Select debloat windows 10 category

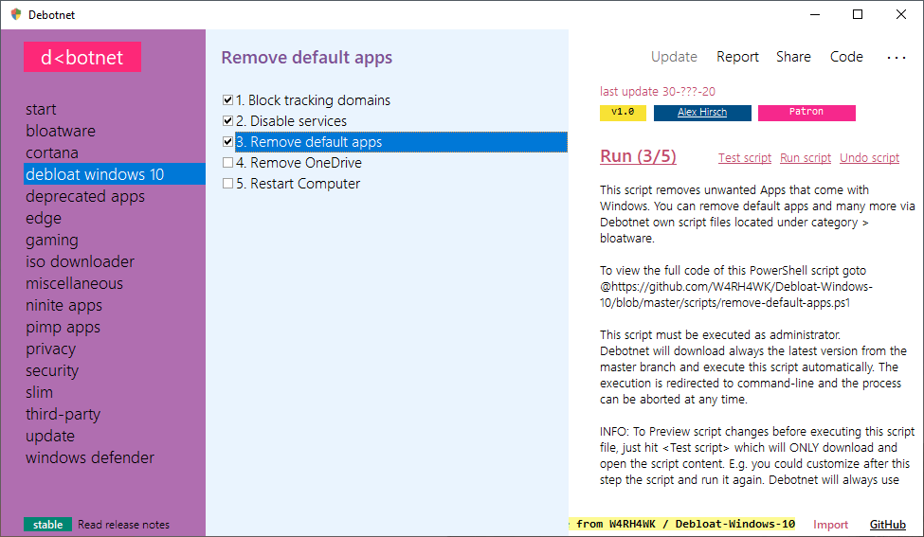coord(115,174)
